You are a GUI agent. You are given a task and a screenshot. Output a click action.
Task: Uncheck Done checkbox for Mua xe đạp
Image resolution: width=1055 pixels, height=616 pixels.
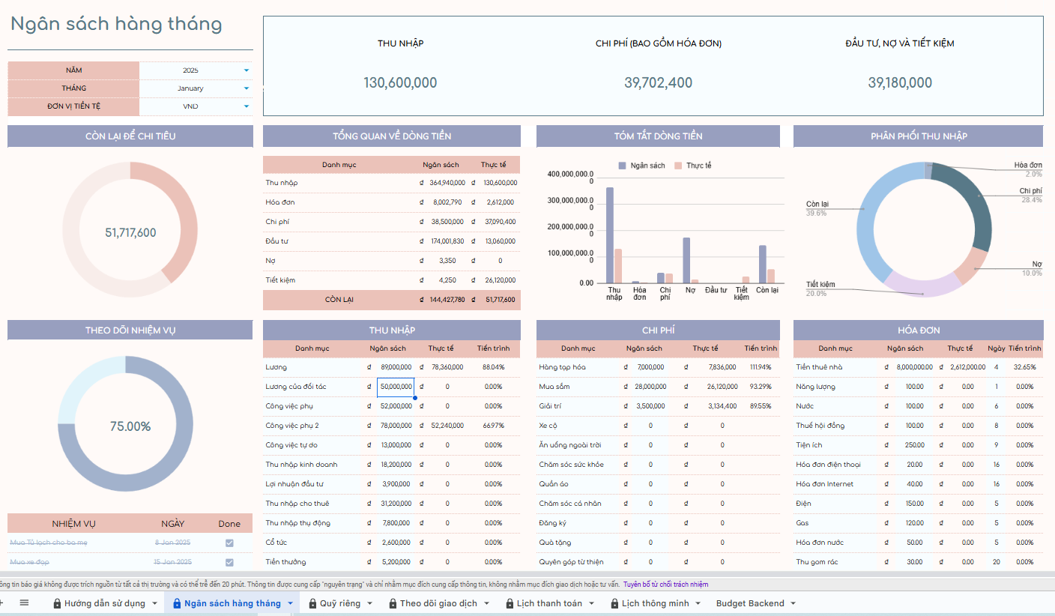coord(229,562)
